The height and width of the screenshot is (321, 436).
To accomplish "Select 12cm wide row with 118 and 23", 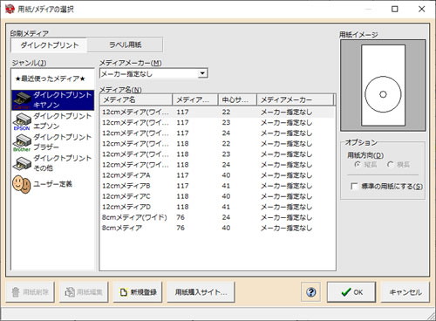I will [217, 154].
